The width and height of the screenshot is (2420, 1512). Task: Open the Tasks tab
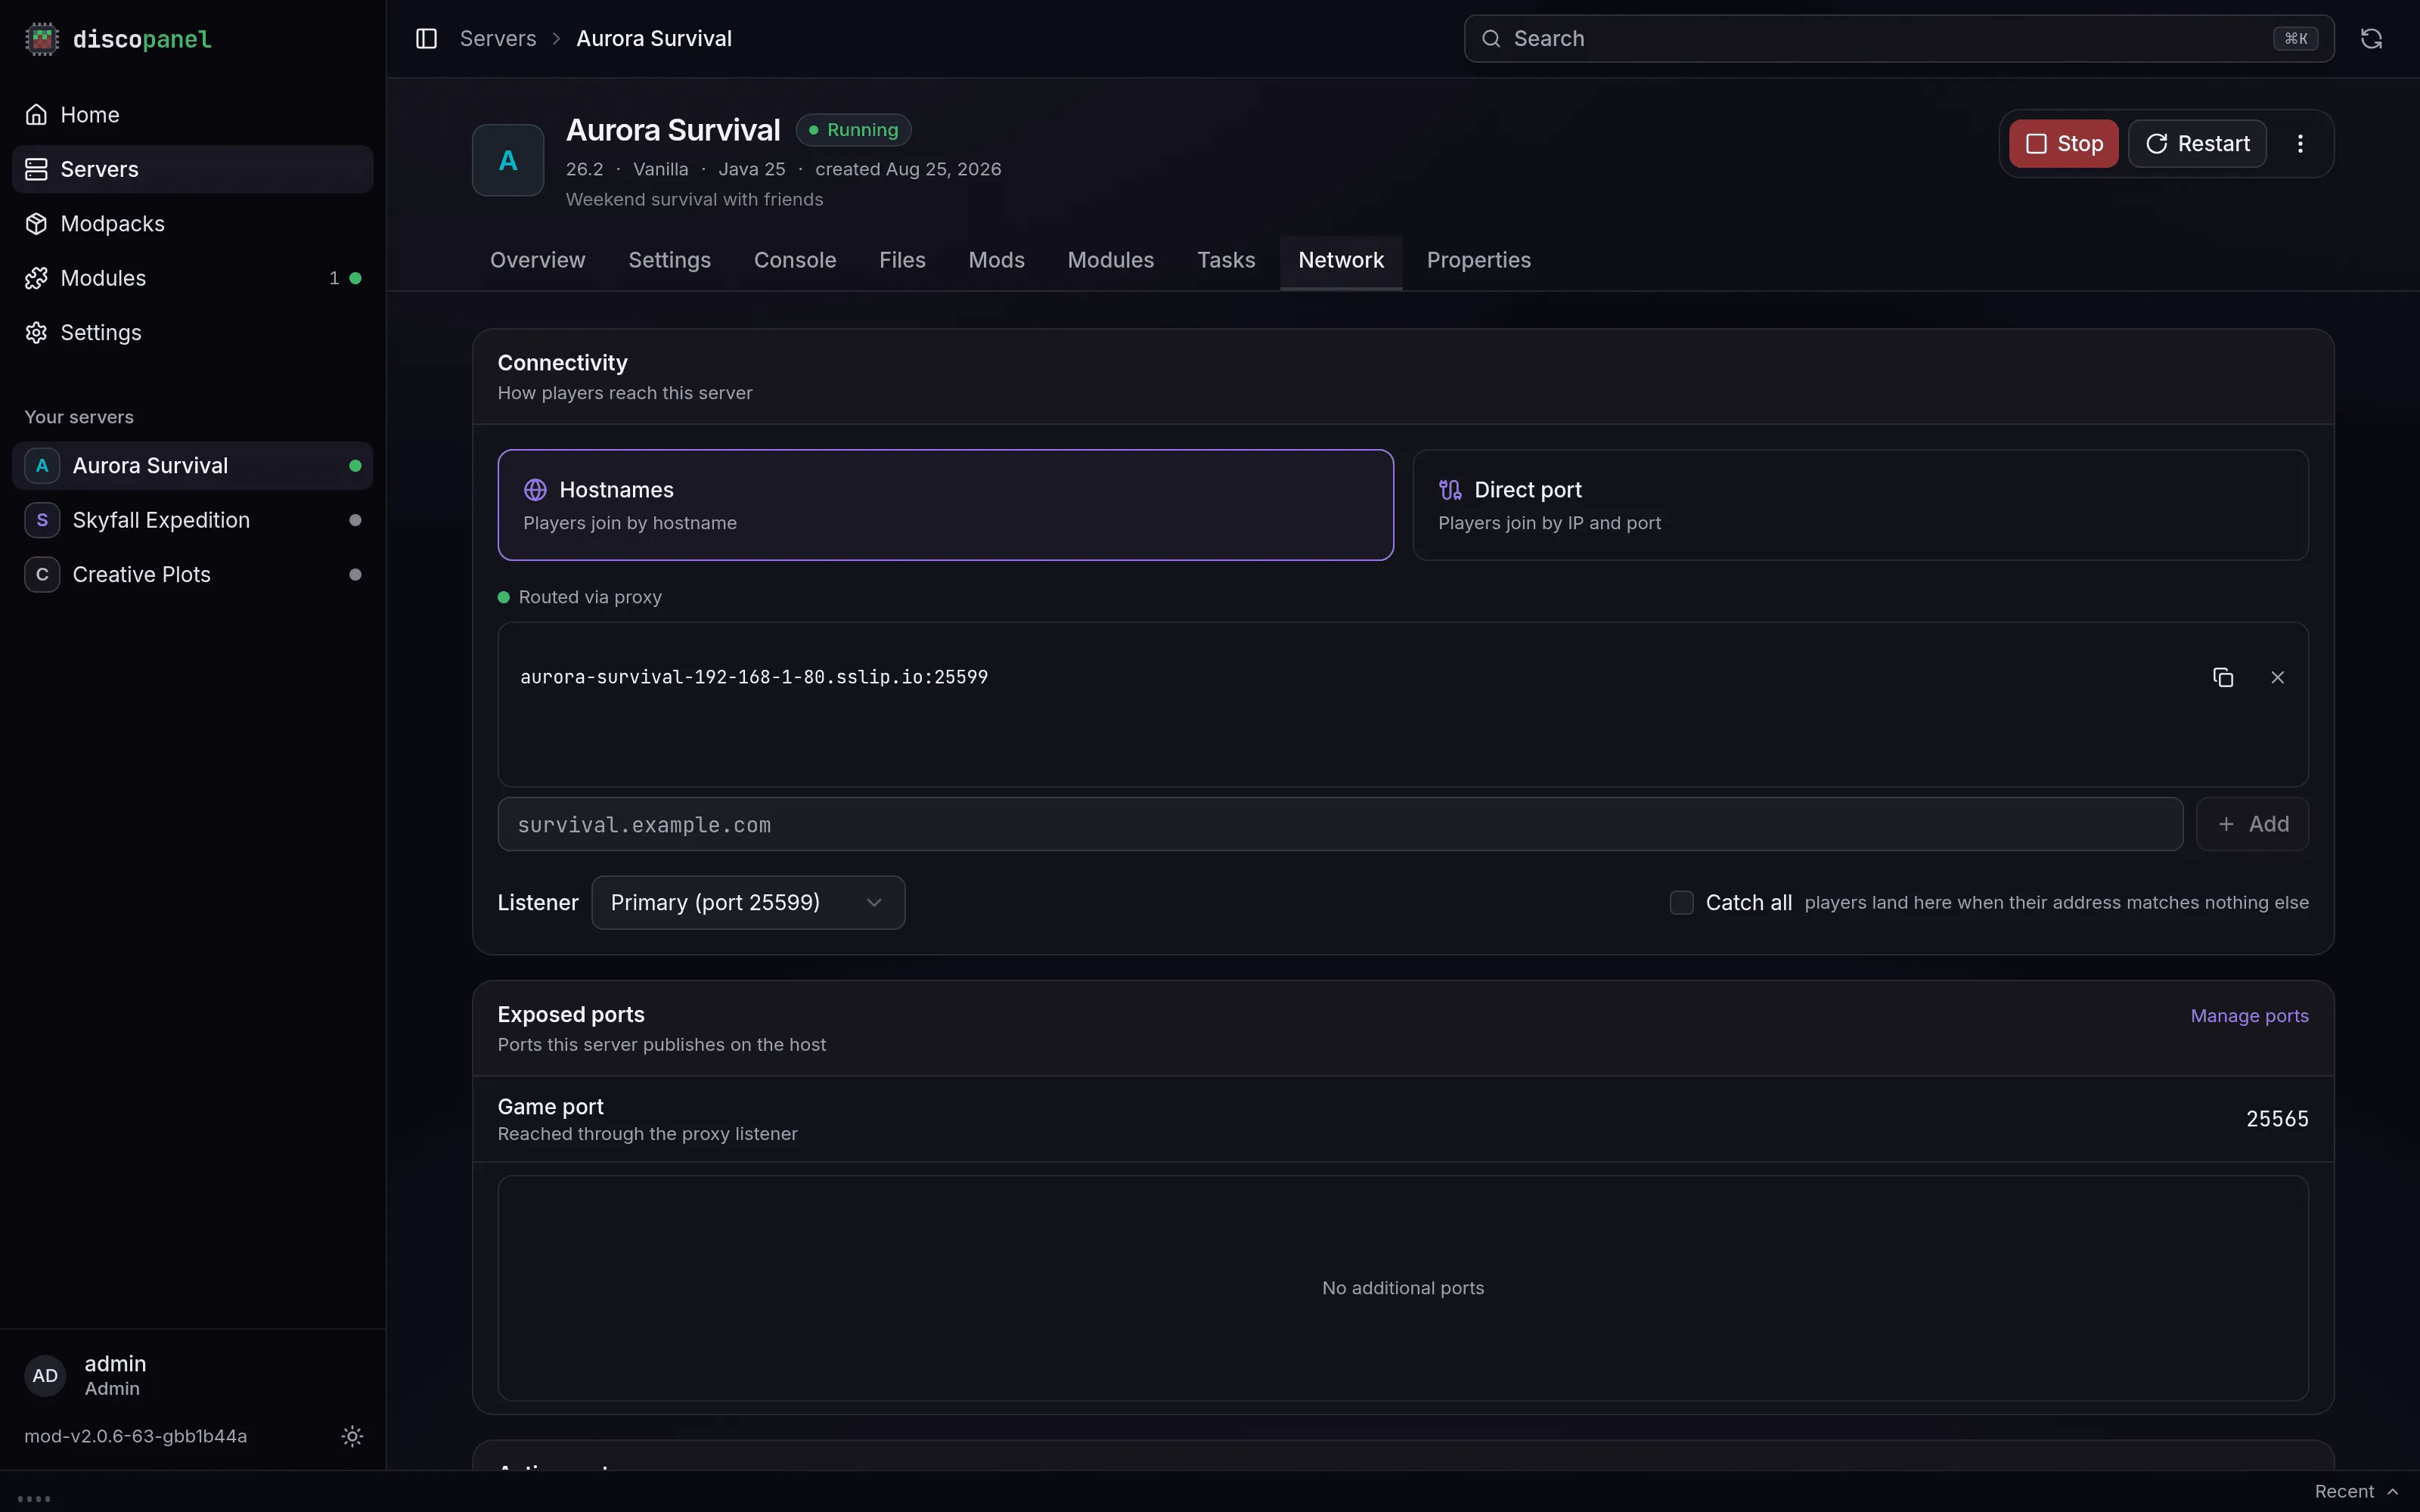click(1226, 260)
